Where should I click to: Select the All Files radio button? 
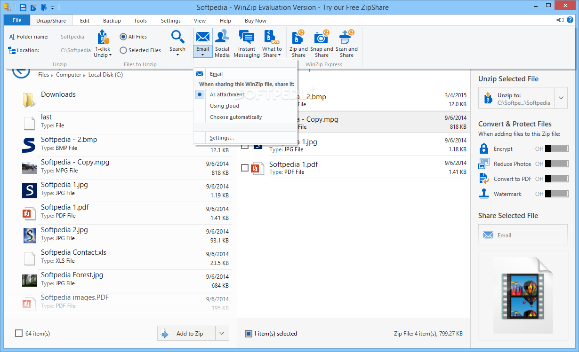pos(123,37)
